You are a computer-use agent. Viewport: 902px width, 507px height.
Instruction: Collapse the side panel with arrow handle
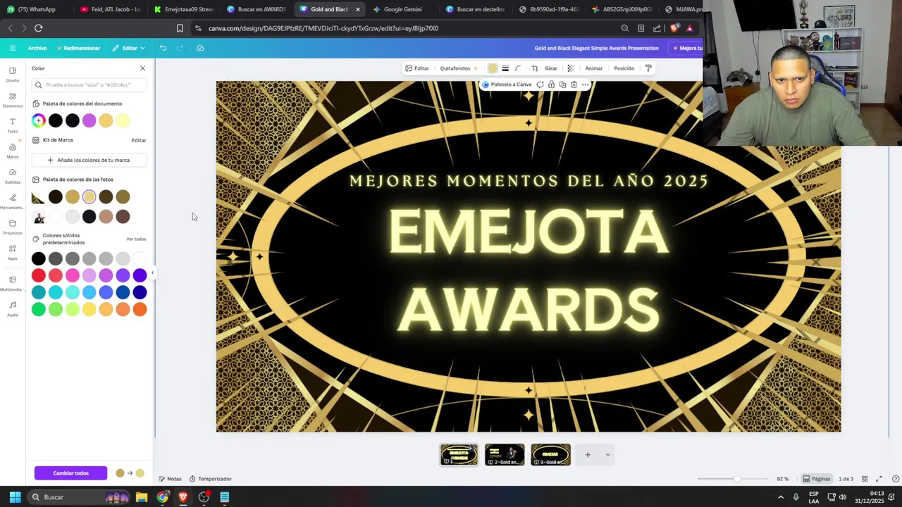(x=152, y=273)
